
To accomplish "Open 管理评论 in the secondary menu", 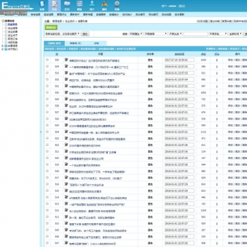I will [x=61, y=14].
